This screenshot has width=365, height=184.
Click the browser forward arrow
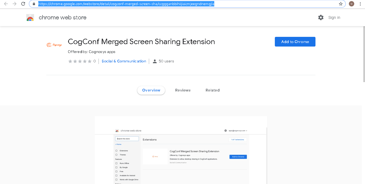point(15,4)
